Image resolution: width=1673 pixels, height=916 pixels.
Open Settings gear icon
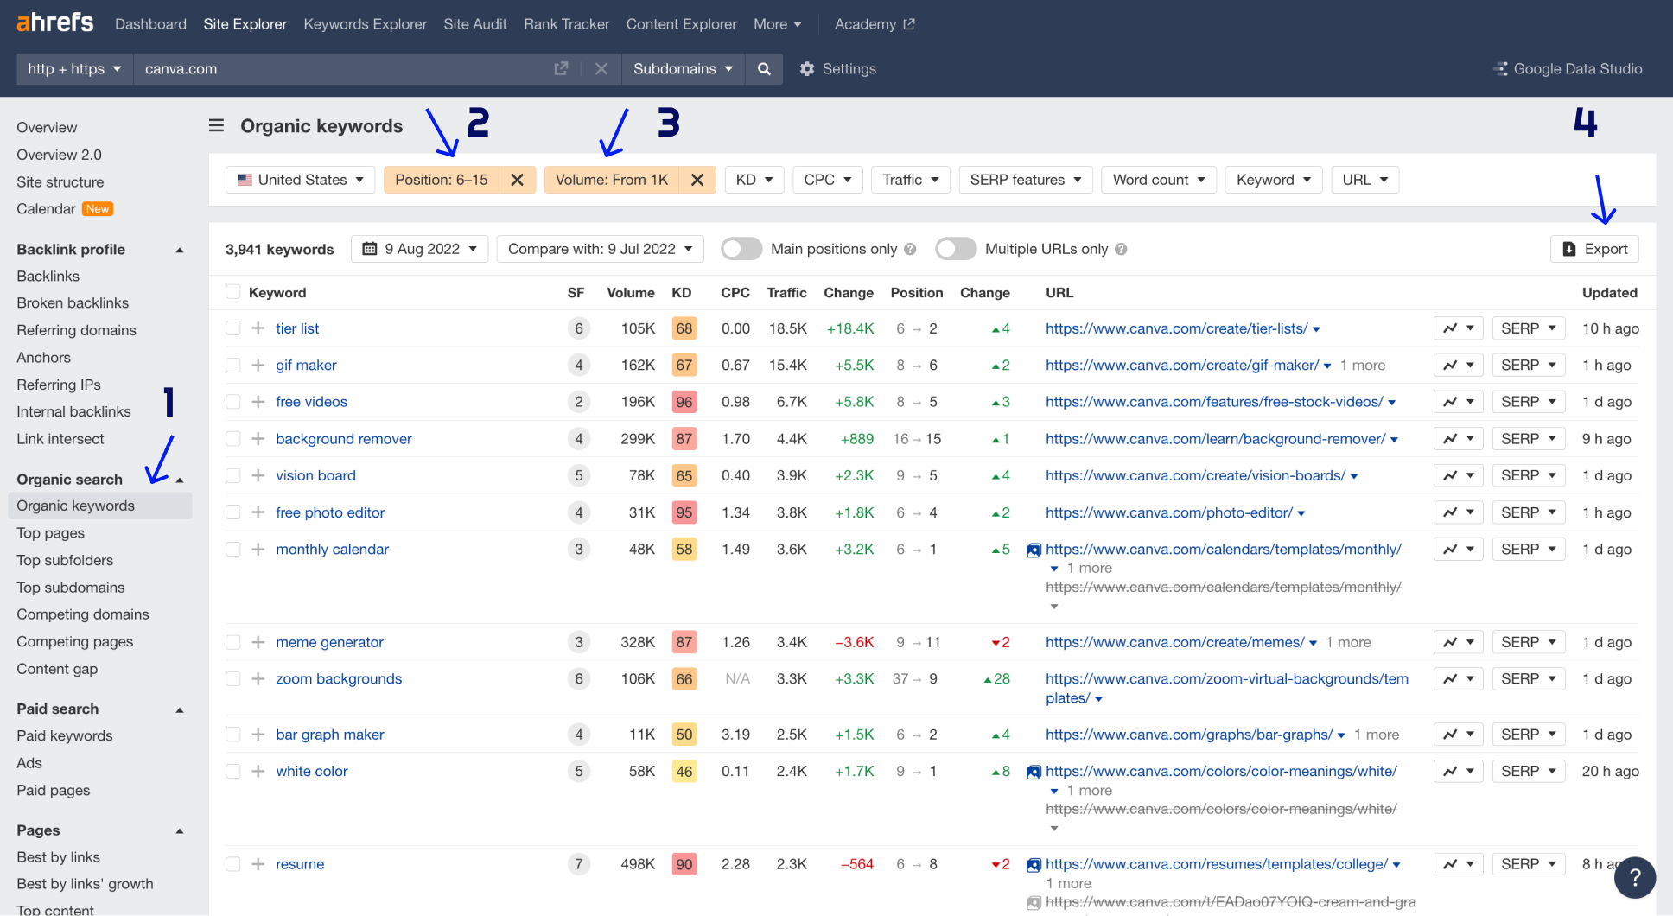point(807,68)
